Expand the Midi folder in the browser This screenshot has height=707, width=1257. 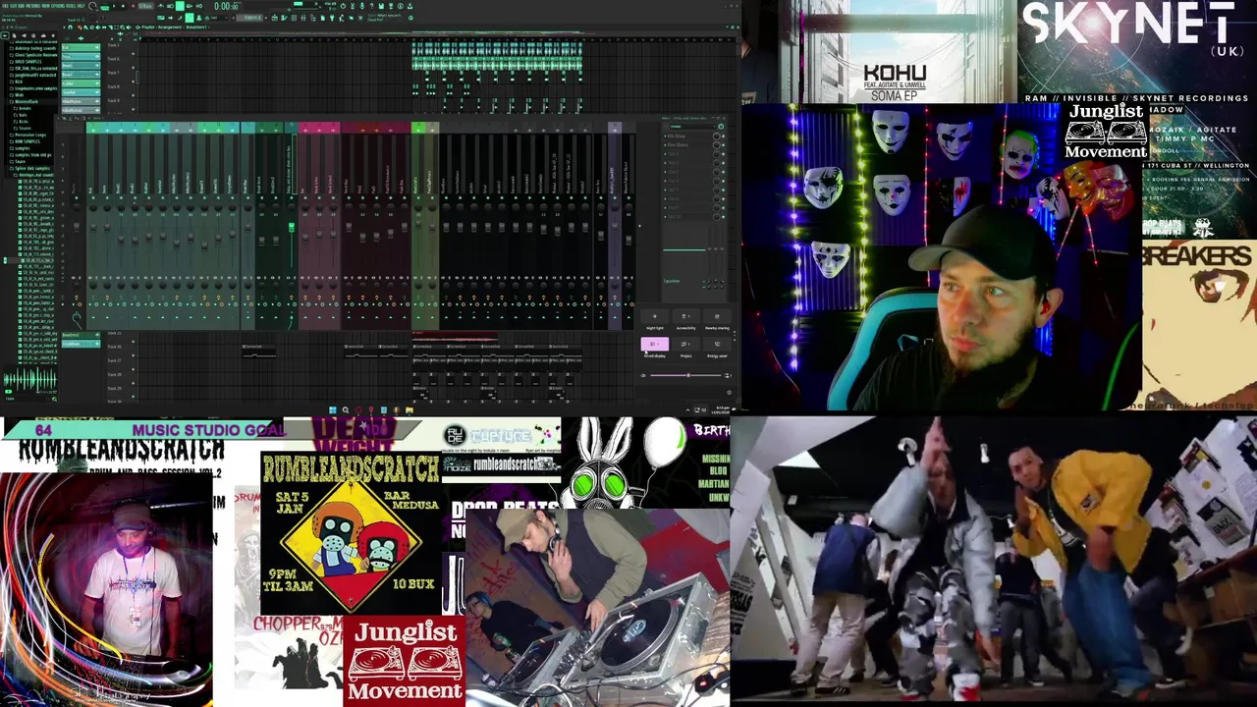point(17,95)
